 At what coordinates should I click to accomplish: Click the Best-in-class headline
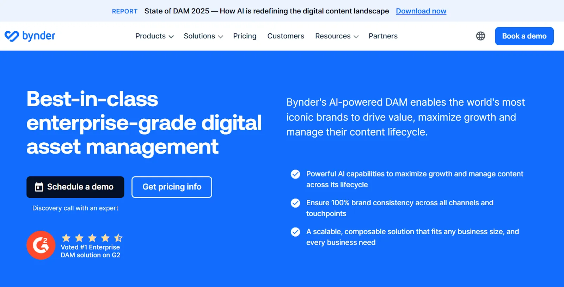(144, 123)
